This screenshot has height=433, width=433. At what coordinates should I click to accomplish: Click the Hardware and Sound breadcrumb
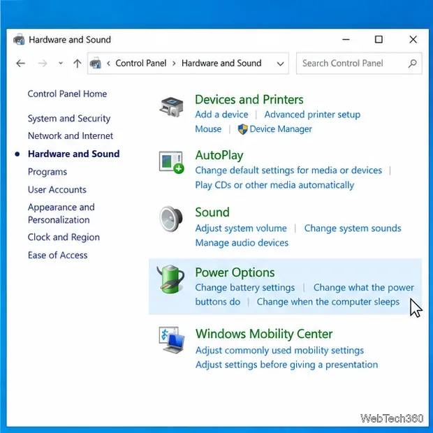tap(221, 64)
